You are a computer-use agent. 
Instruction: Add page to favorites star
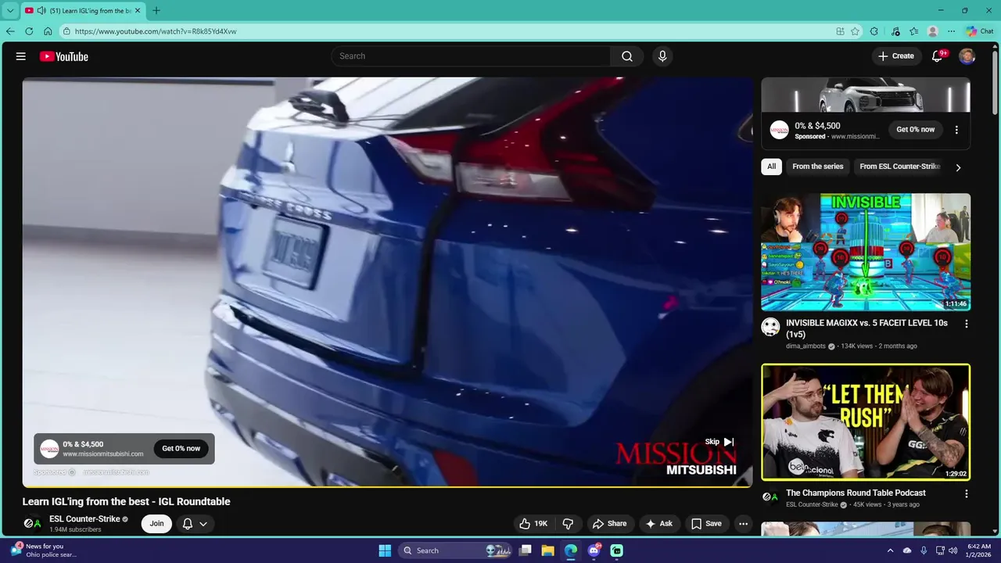pos(856,31)
